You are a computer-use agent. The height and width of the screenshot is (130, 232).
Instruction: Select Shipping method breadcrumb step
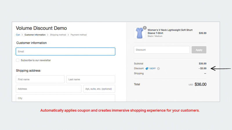[x=58, y=35]
